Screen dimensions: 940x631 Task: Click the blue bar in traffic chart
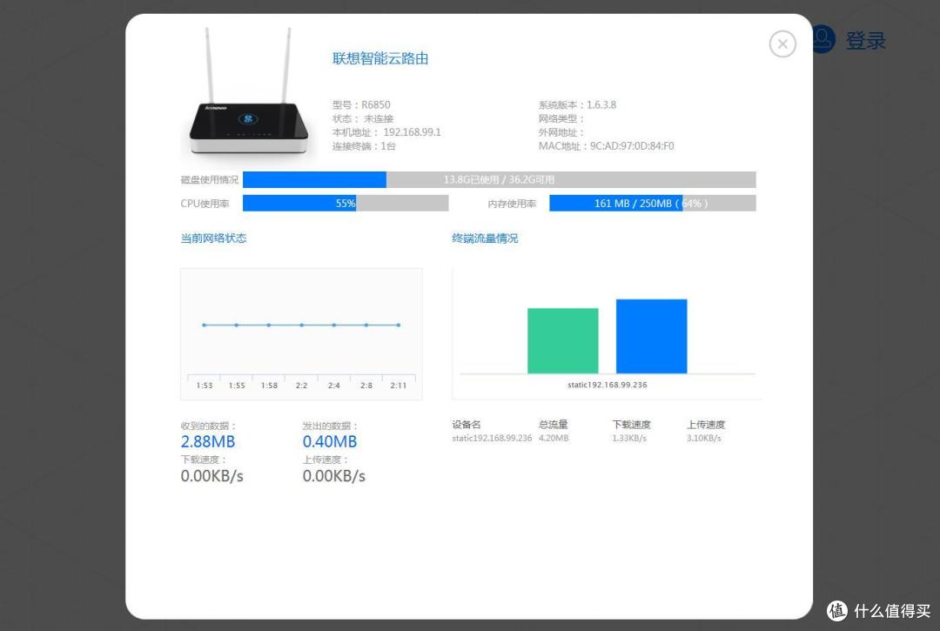(x=652, y=336)
